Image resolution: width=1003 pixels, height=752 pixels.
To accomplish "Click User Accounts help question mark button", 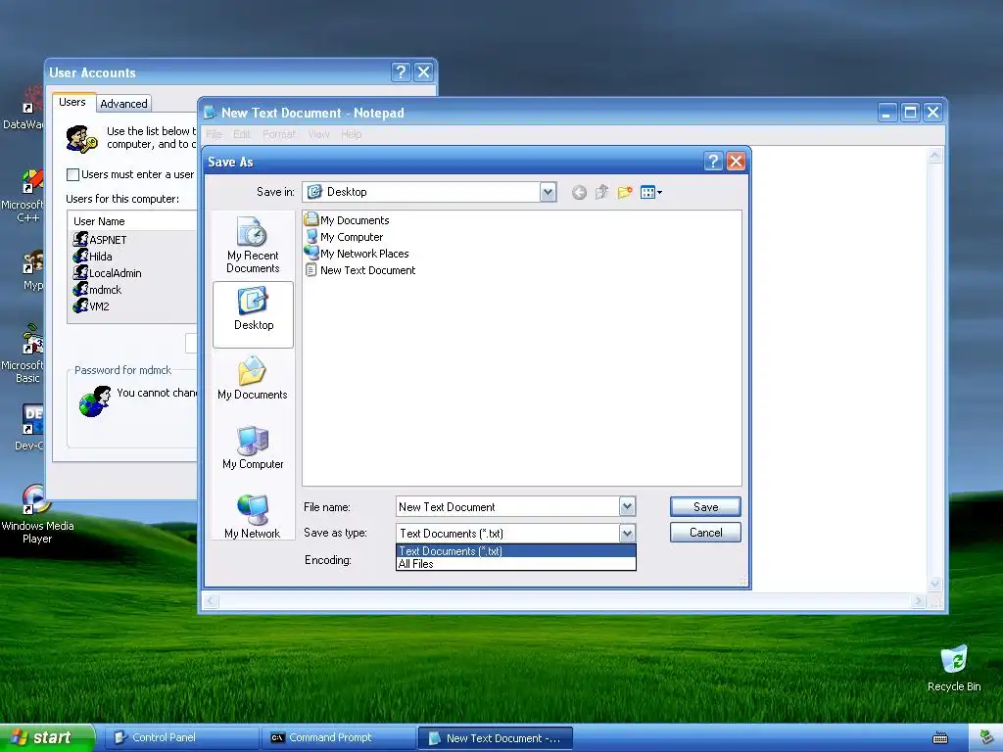I will (x=401, y=71).
